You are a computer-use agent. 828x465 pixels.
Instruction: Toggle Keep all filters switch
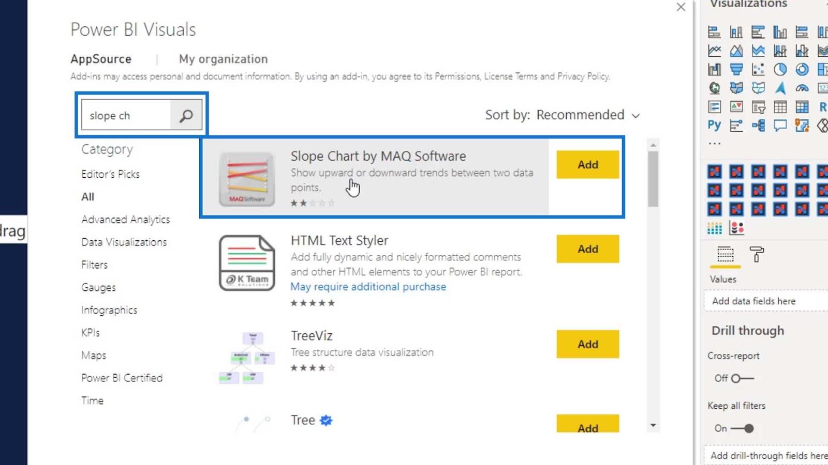coord(742,428)
